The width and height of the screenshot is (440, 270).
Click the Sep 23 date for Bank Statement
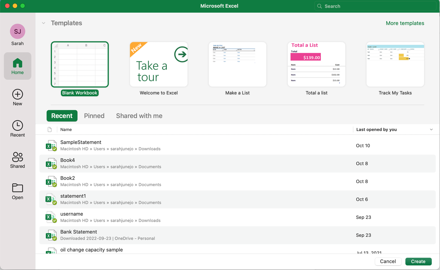pyautogui.click(x=364, y=235)
